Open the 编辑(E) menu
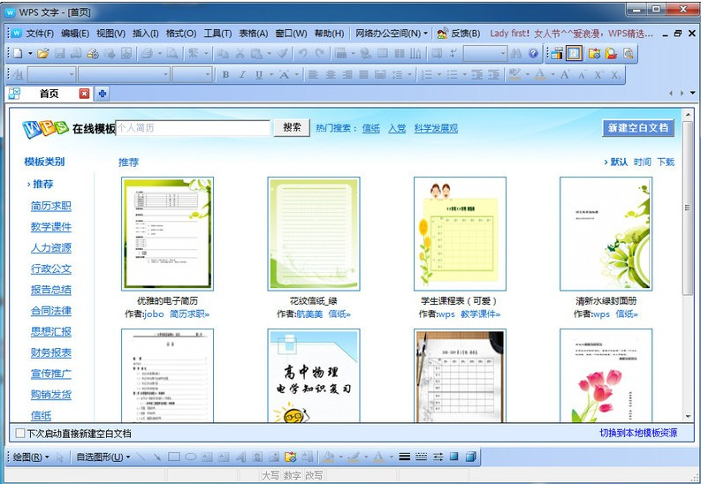Viewport: 701px width, 484px height. click(x=75, y=34)
